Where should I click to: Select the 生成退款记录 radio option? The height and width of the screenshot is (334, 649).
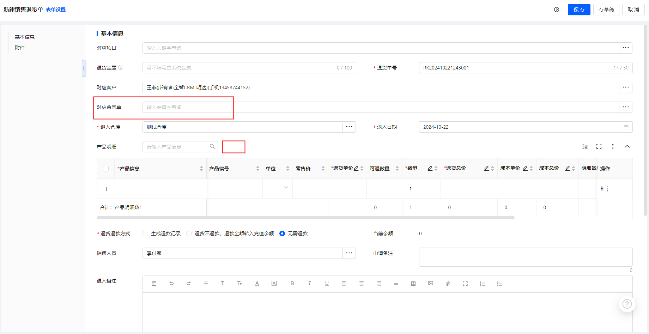pyautogui.click(x=145, y=233)
